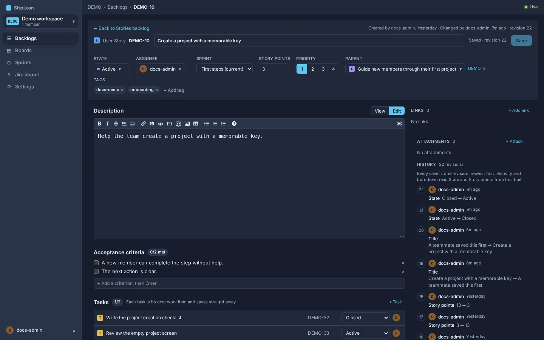Remove the onboarding tag
544x340 pixels.
(x=157, y=90)
